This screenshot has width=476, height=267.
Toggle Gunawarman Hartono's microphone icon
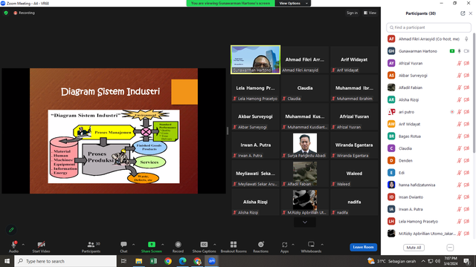point(460,51)
